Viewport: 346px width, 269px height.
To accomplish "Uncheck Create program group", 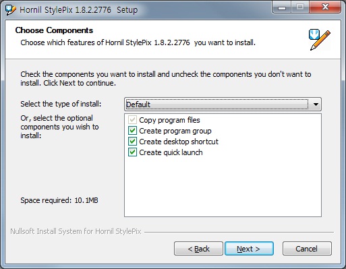I will pyautogui.click(x=132, y=131).
